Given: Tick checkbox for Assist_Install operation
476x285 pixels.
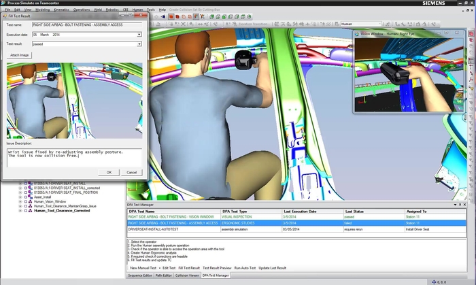Looking at the screenshot, I should pos(26,197).
